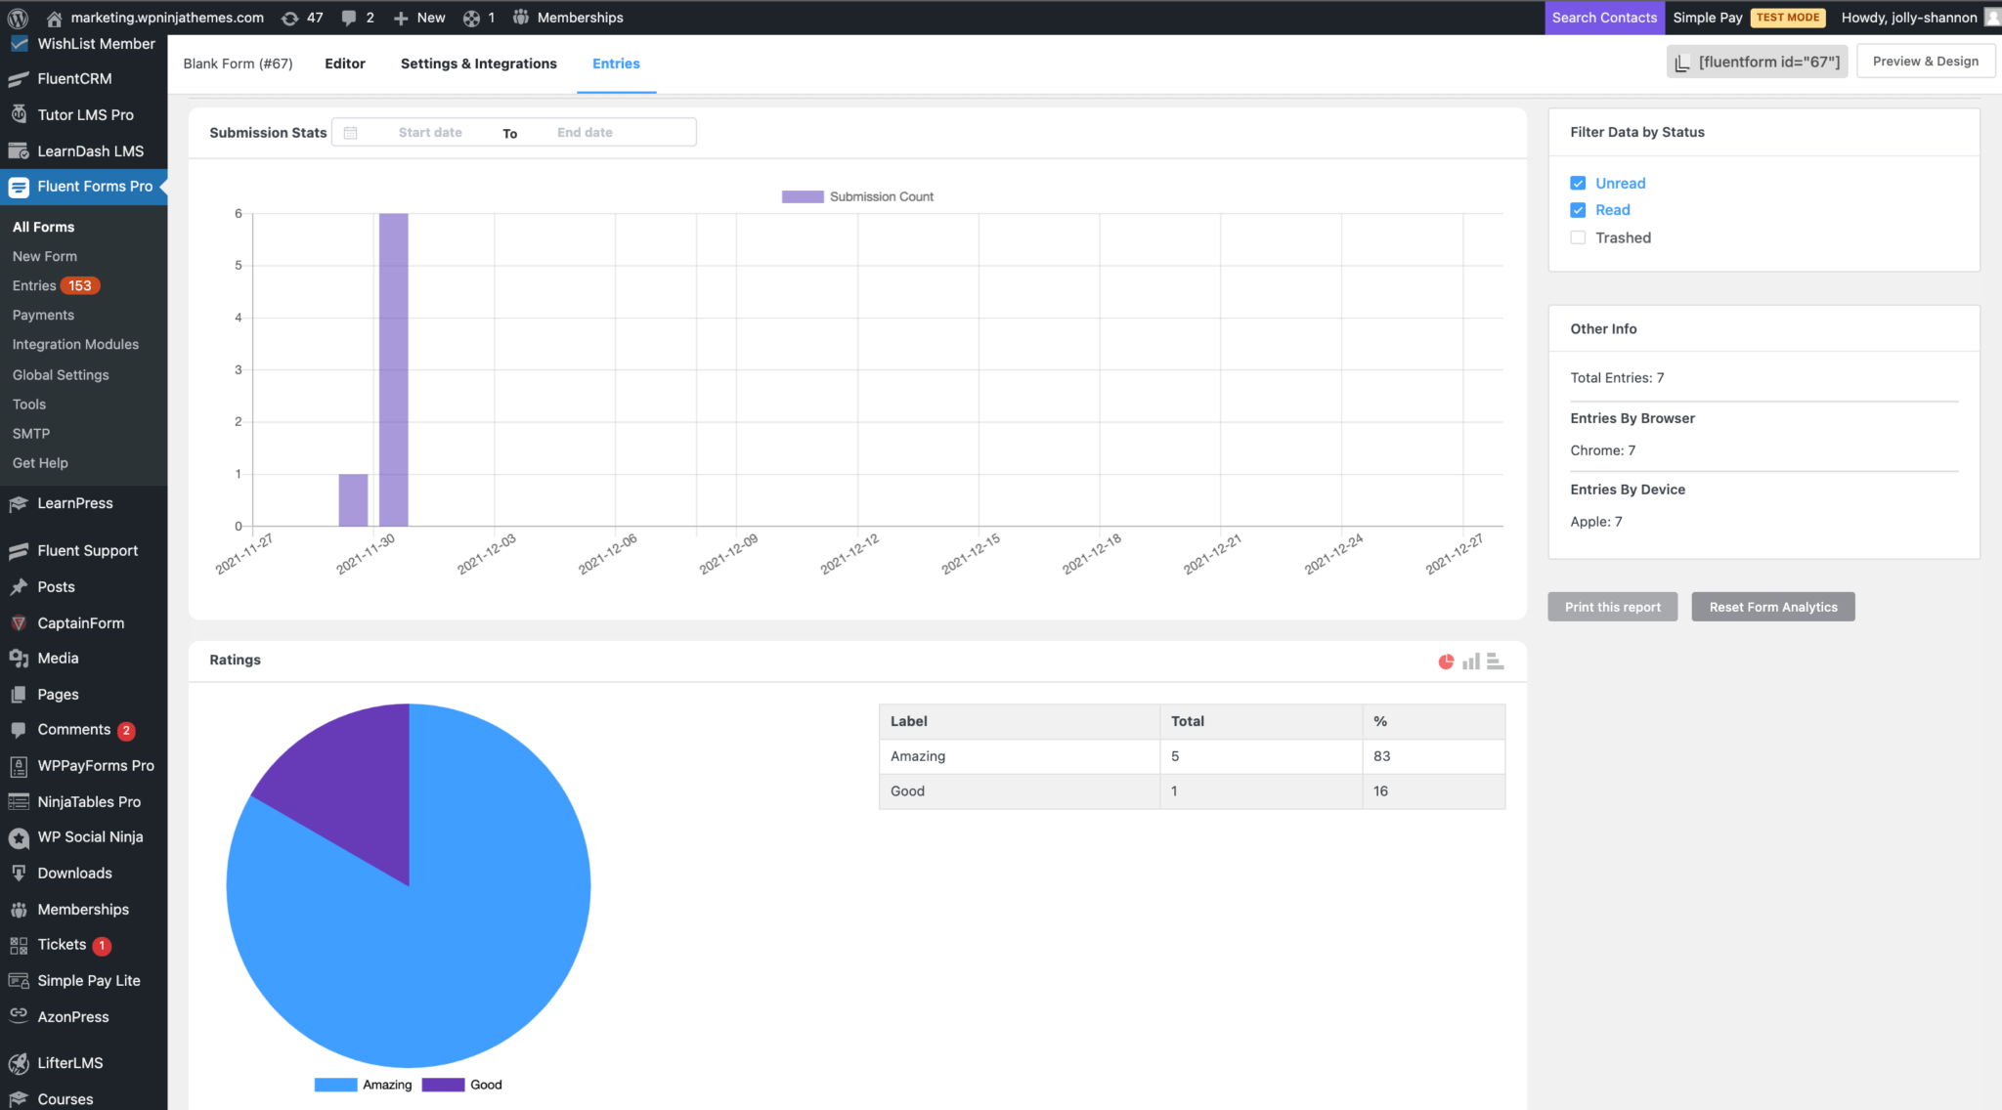Open the Start date picker field

tap(430, 132)
